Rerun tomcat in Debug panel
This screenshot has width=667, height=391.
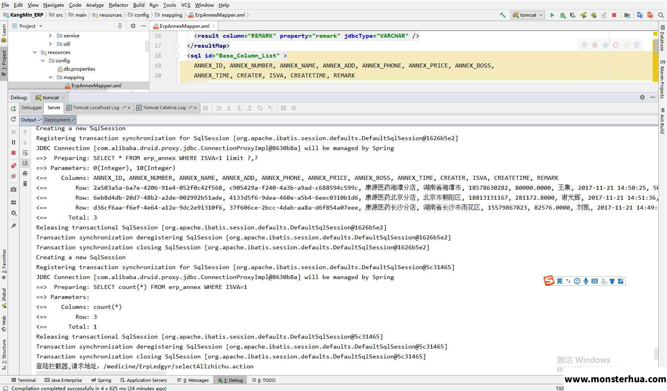click(x=13, y=108)
